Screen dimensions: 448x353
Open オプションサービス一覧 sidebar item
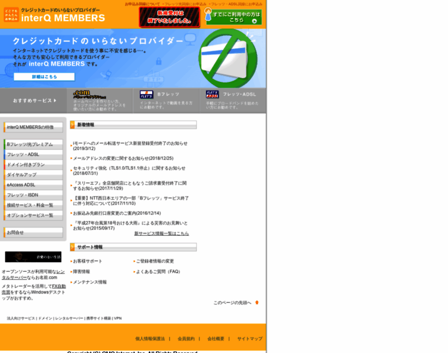tap(33, 215)
